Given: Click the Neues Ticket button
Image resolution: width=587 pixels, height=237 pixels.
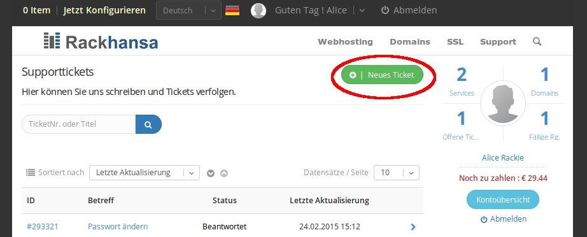Looking at the screenshot, I should coord(382,75).
